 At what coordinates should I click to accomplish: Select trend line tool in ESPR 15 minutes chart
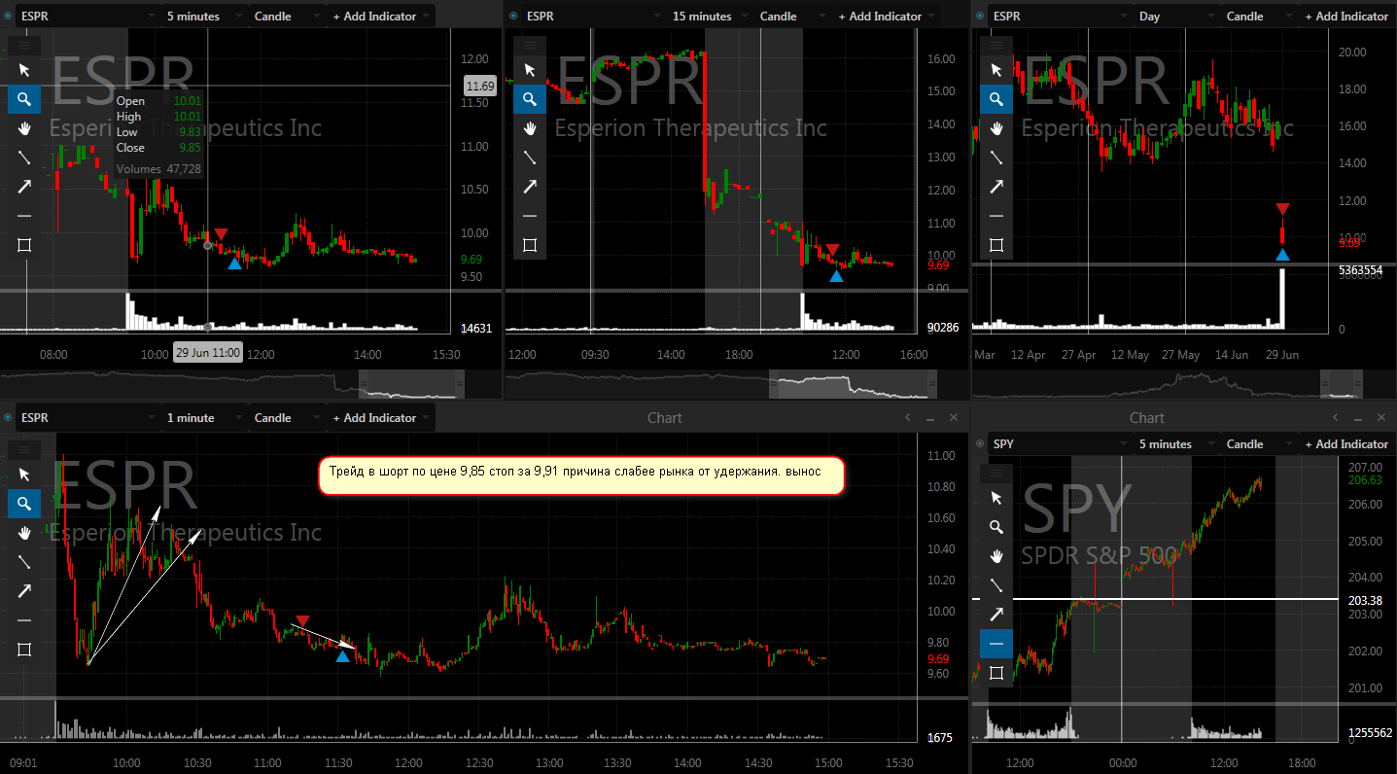pyautogui.click(x=530, y=158)
